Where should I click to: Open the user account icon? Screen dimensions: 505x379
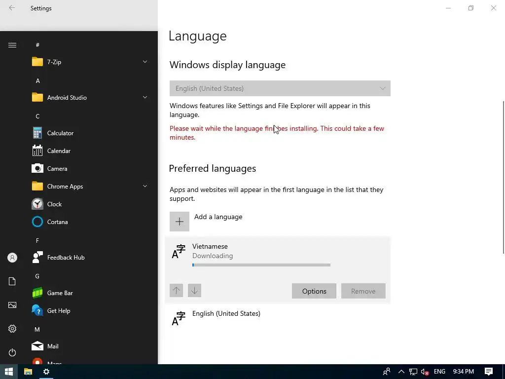[x=12, y=258]
